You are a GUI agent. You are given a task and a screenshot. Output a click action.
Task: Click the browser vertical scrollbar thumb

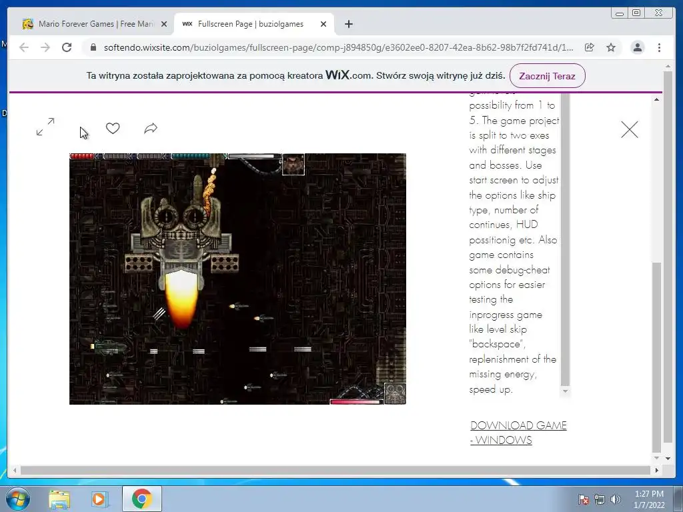point(668,257)
